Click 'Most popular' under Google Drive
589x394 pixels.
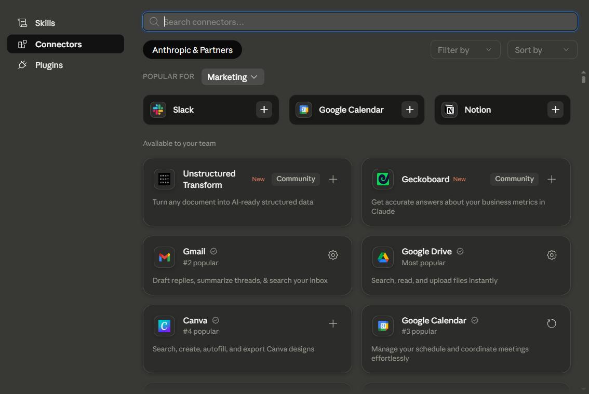coord(423,263)
